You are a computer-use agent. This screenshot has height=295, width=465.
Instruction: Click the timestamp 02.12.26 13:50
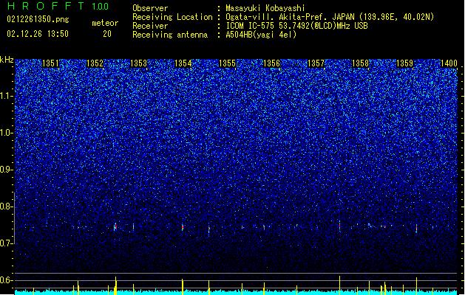pyautogui.click(x=38, y=34)
